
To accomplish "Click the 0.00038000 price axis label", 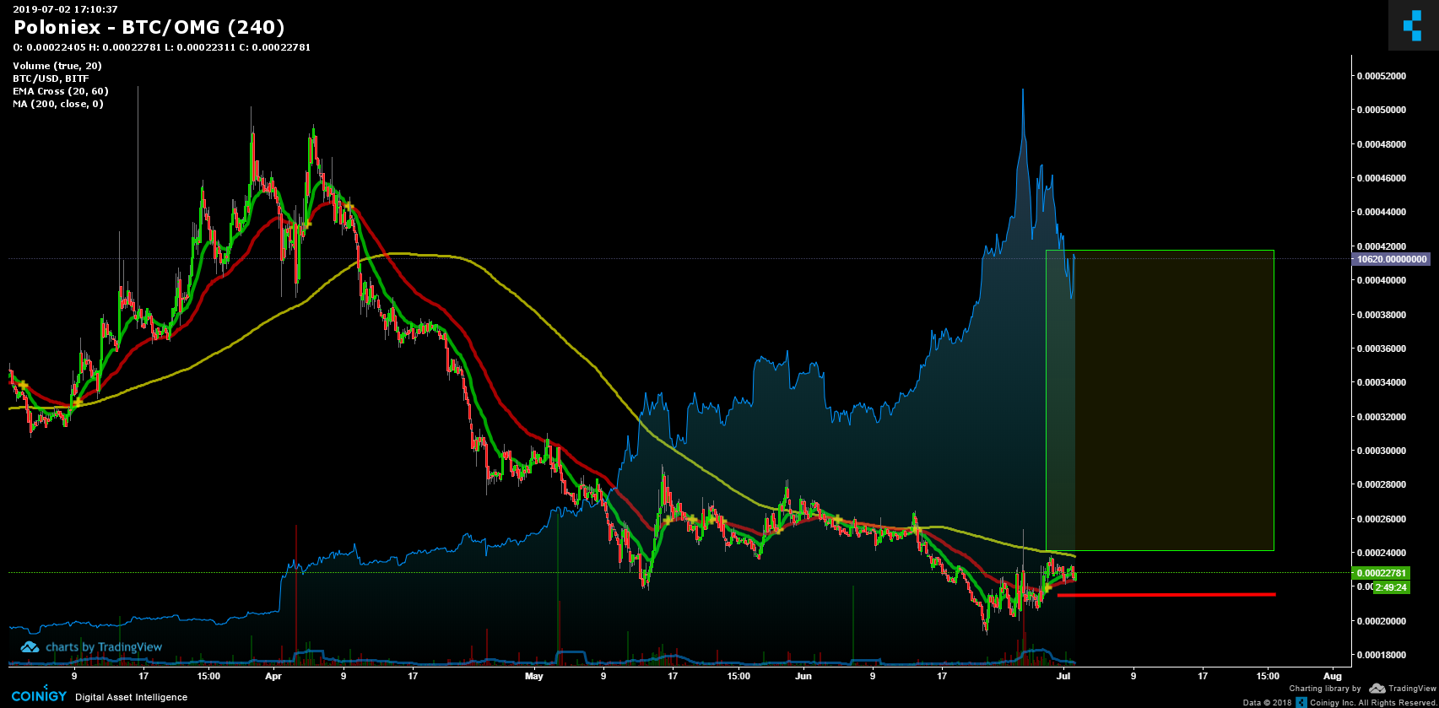I will (1382, 315).
